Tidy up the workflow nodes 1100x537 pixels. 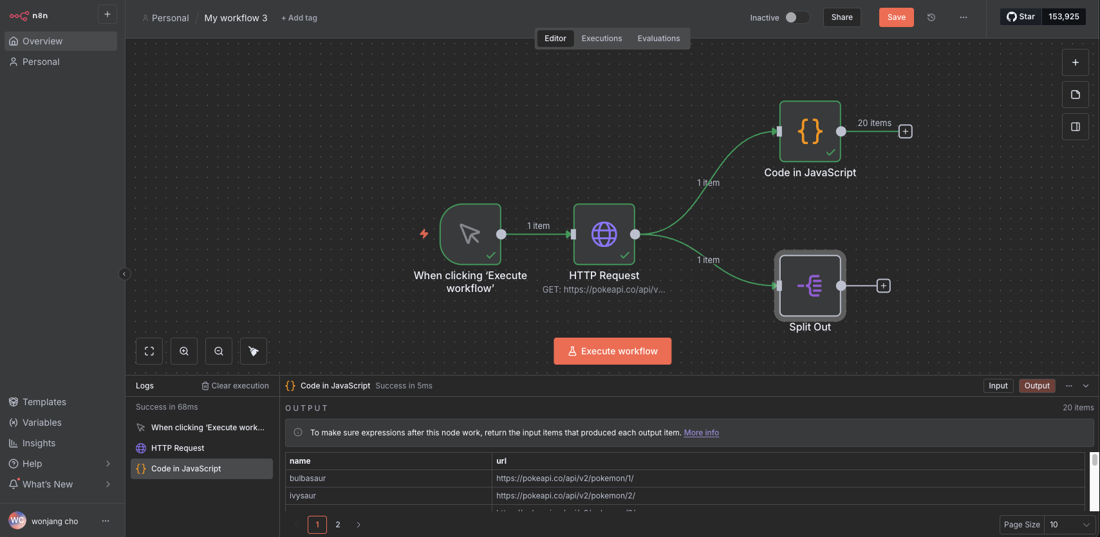click(x=254, y=351)
